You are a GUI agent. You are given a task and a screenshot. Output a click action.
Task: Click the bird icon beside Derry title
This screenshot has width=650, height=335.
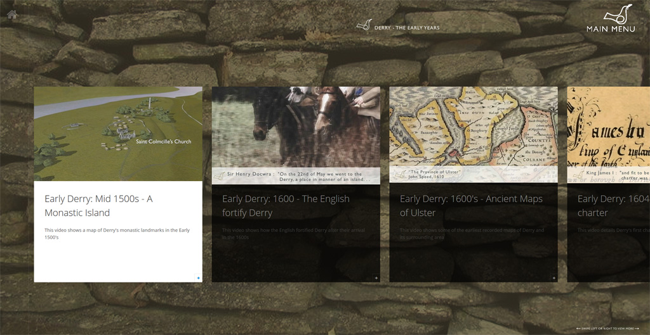pyautogui.click(x=364, y=25)
